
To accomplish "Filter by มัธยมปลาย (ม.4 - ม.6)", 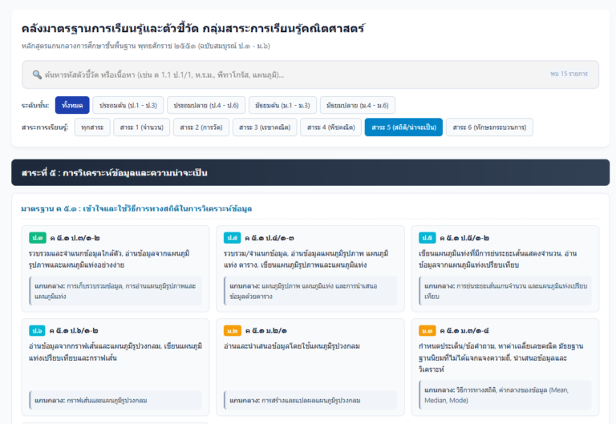I will [x=358, y=105].
